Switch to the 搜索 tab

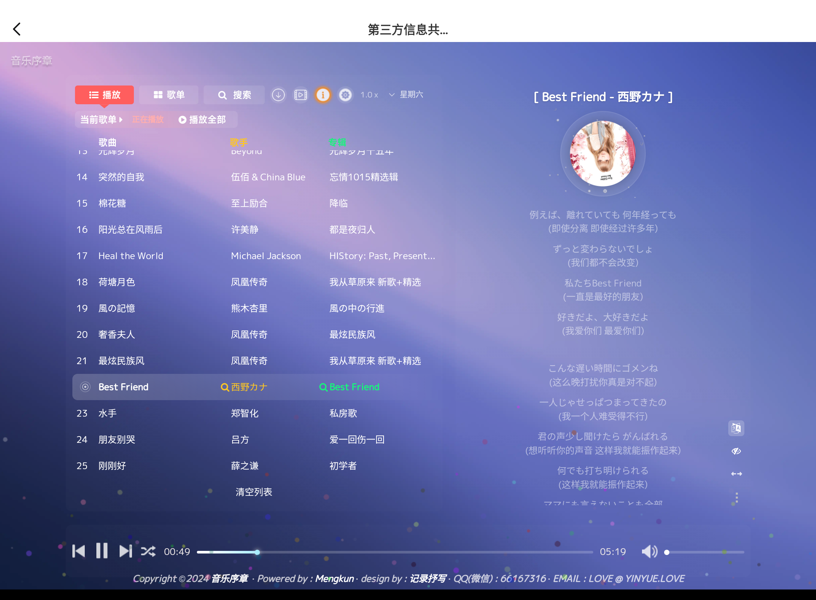234,95
